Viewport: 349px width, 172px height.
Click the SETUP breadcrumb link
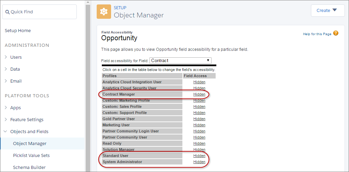click(120, 8)
